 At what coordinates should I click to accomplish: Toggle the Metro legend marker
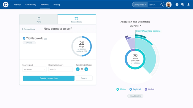(118, 89)
